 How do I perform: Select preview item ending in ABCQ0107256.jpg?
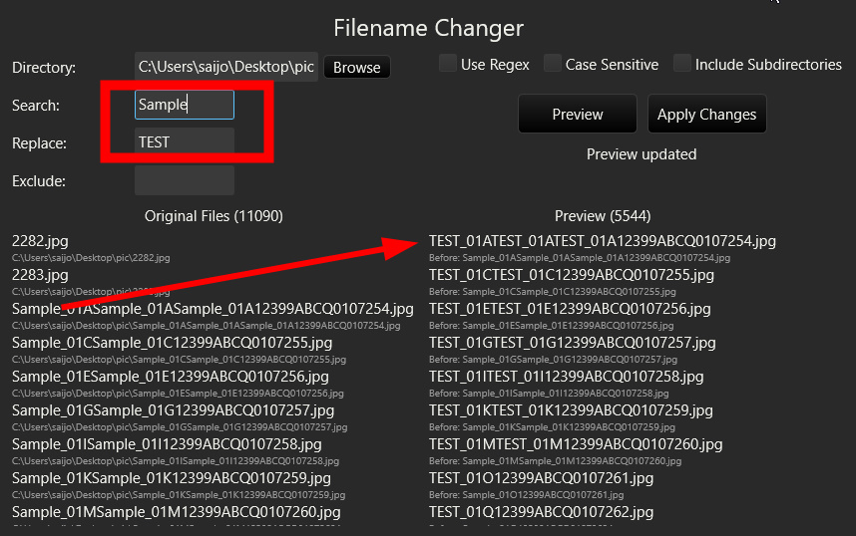coord(572,309)
